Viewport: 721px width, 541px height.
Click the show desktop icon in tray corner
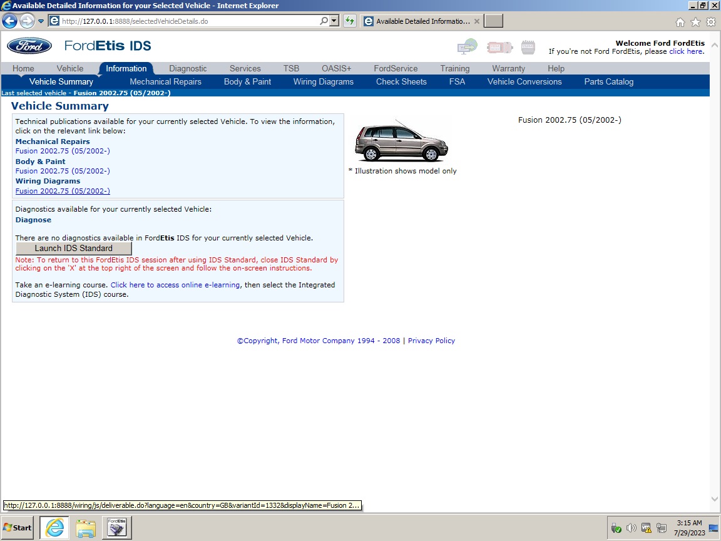click(714, 528)
